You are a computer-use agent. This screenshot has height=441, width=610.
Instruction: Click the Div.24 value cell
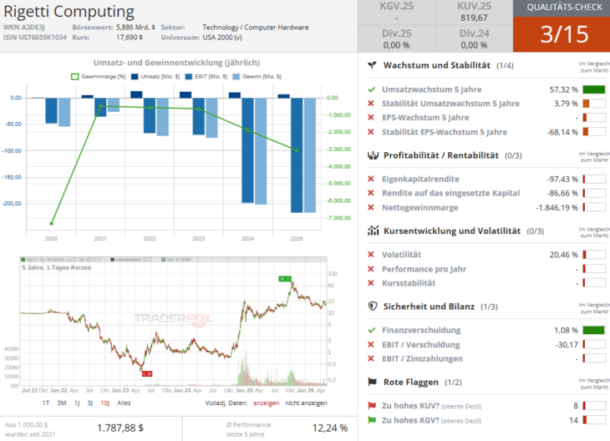(474, 45)
